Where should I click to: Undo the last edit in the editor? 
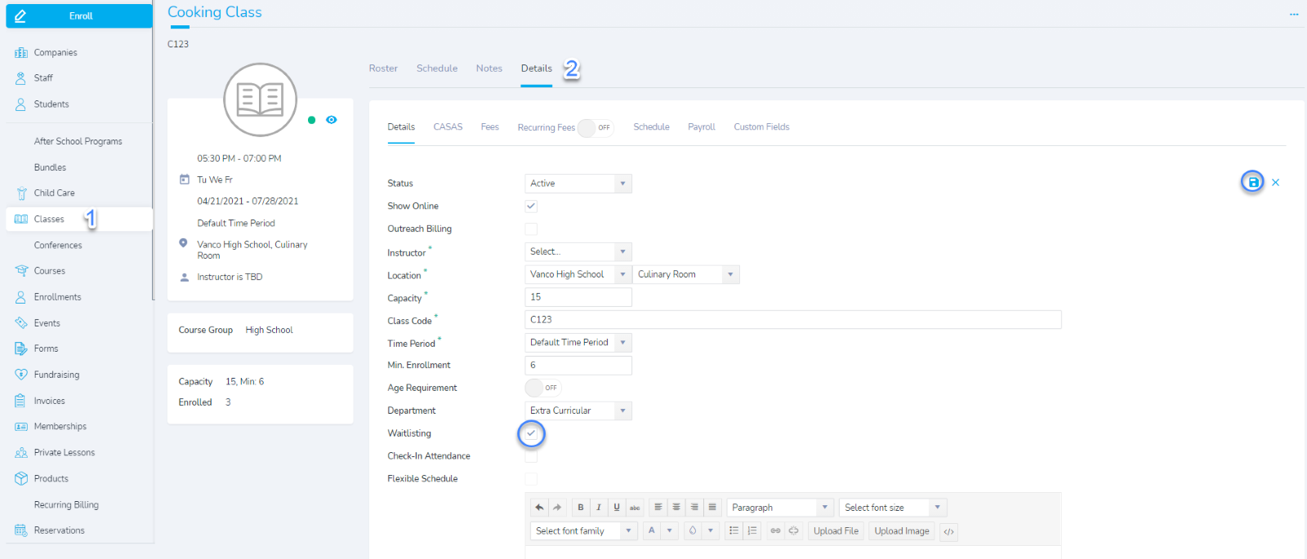539,508
